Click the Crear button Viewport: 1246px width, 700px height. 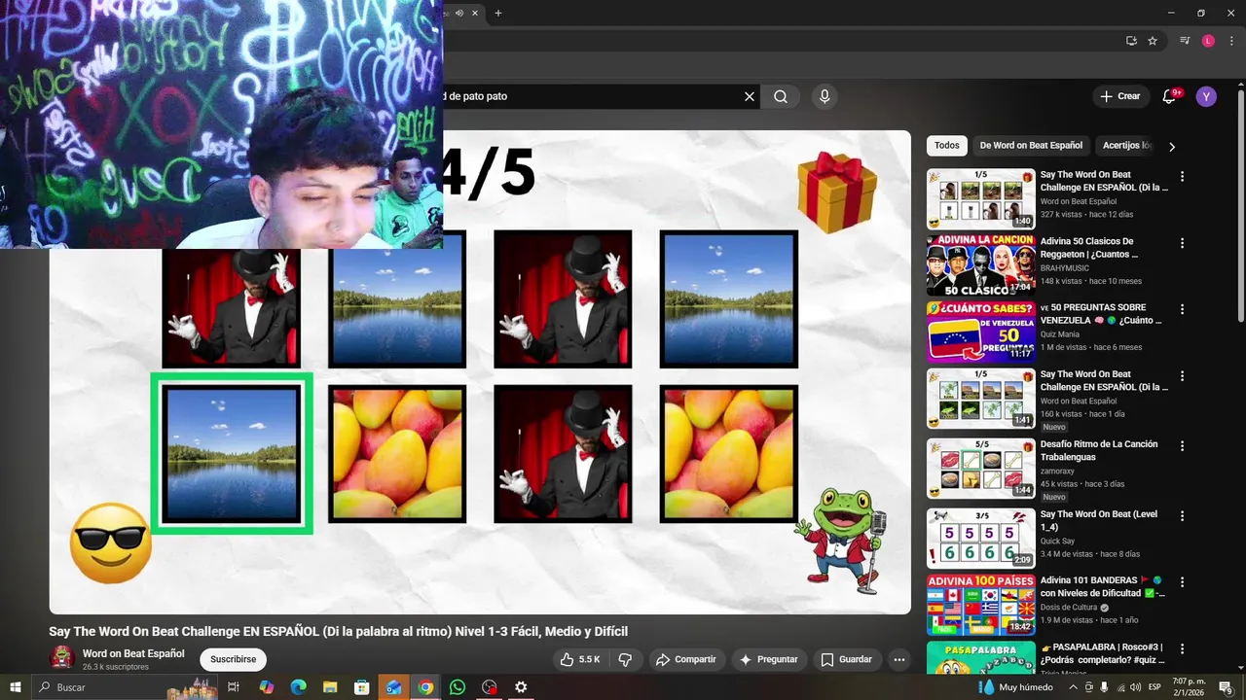(x=1119, y=96)
